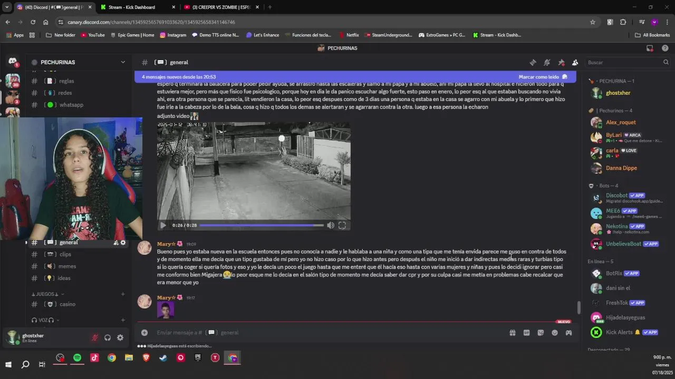Open a new browser tab
Image resolution: width=675 pixels, height=379 pixels.
click(x=269, y=7)
